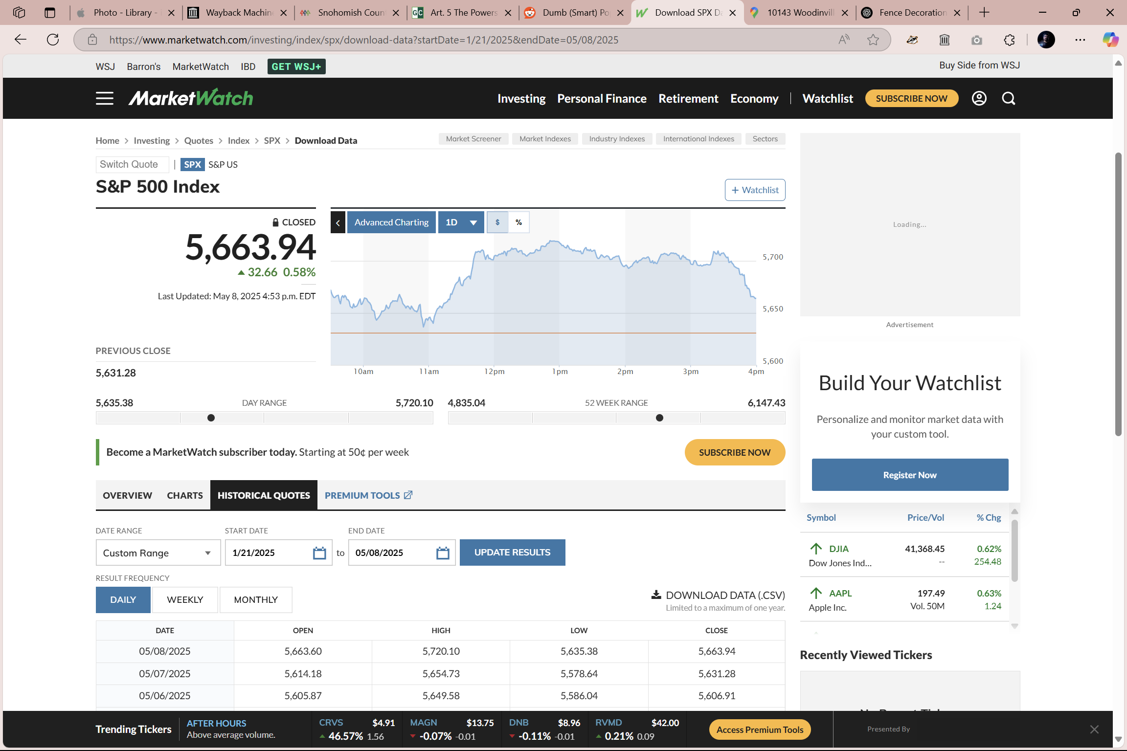Screen dimensions: 1127x751
Task: Open the OVERVIEW tab
Action: (127, 495)
